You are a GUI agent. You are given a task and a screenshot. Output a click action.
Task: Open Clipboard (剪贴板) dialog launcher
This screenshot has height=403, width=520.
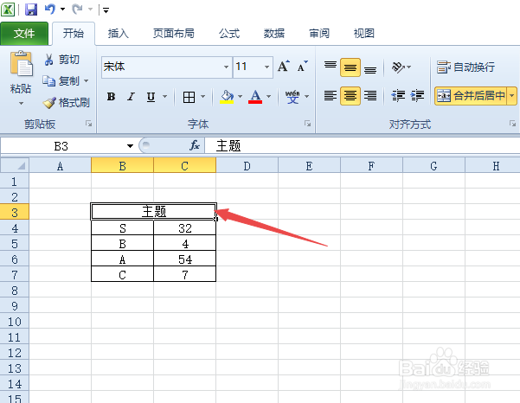88,124
